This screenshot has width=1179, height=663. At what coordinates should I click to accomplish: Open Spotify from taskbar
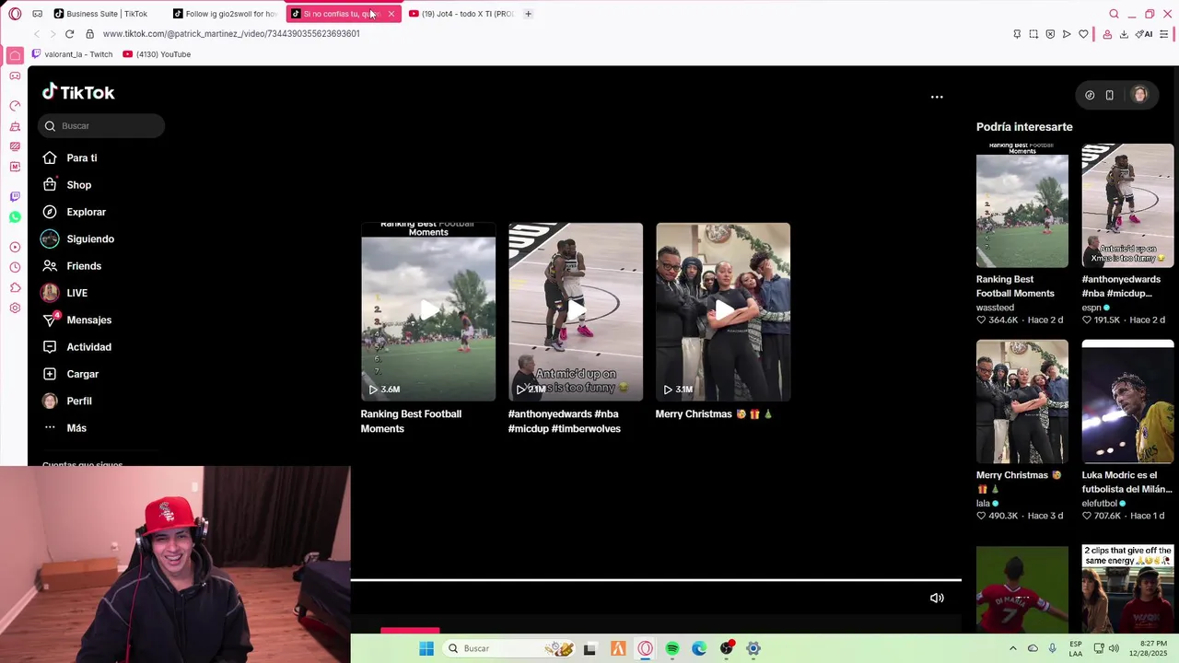672,648
